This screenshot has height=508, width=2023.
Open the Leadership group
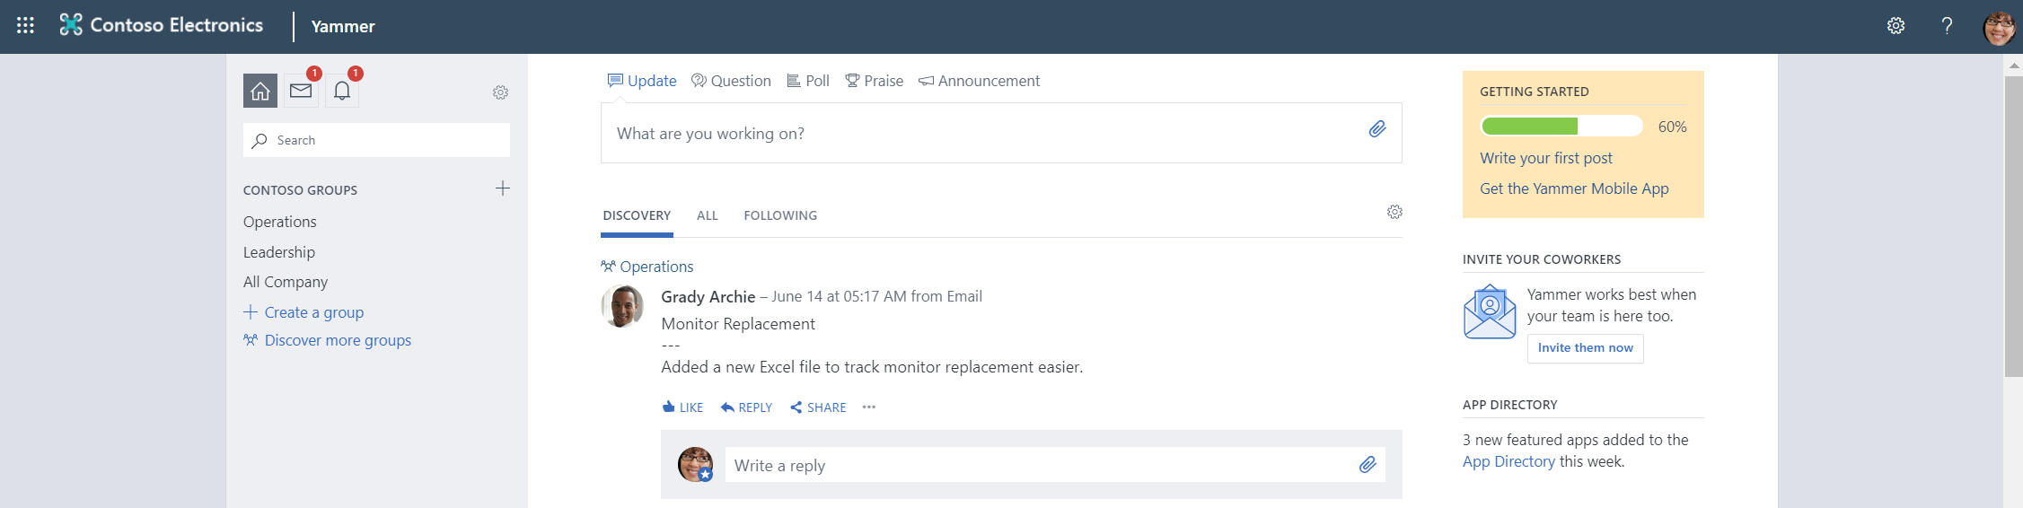pyautogui.click(x=279, y=252)
